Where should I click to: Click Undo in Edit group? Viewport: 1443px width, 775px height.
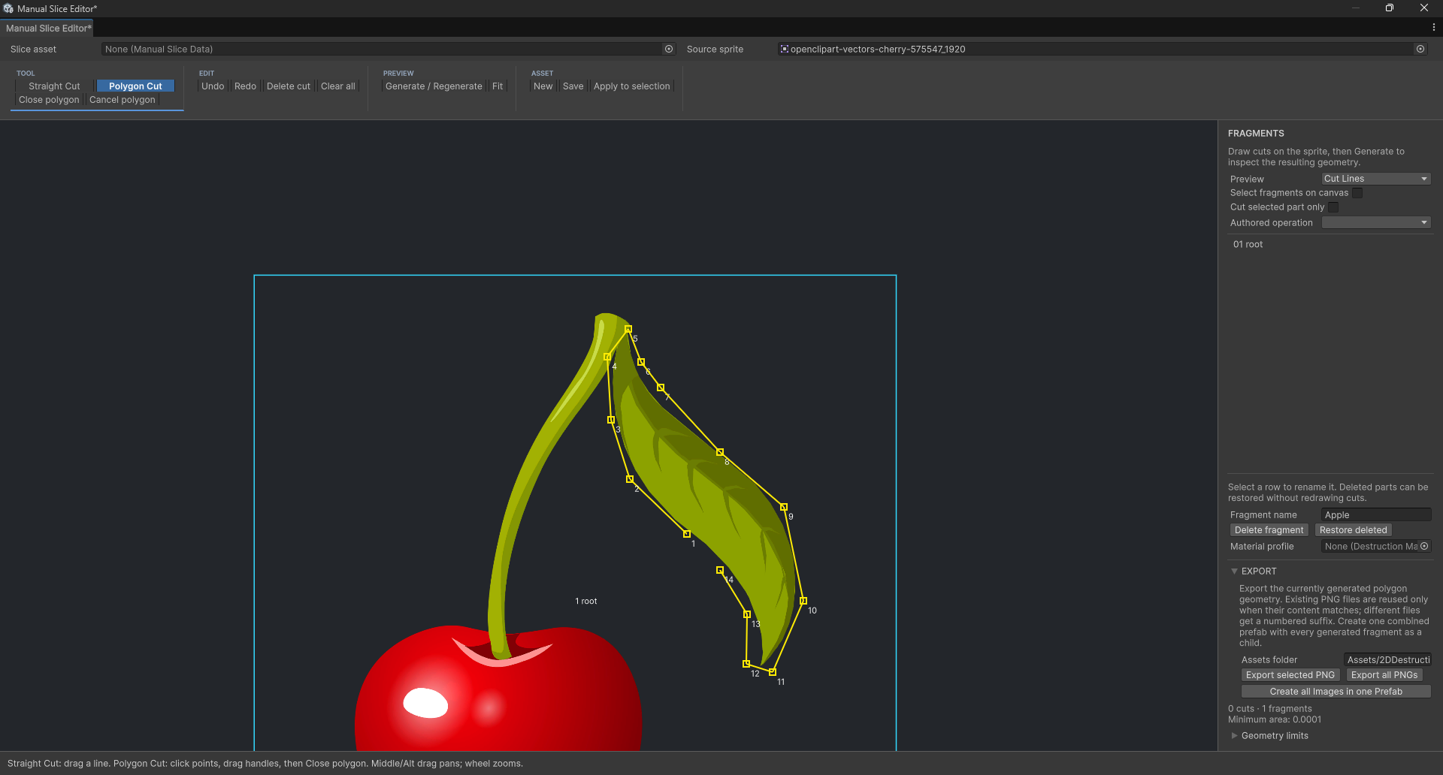[x=213, y=86]
